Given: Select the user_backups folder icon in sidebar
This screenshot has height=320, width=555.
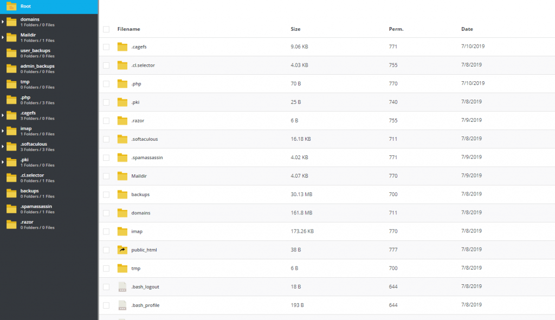Looking at the screenshot, I should (x=11, y=53).
